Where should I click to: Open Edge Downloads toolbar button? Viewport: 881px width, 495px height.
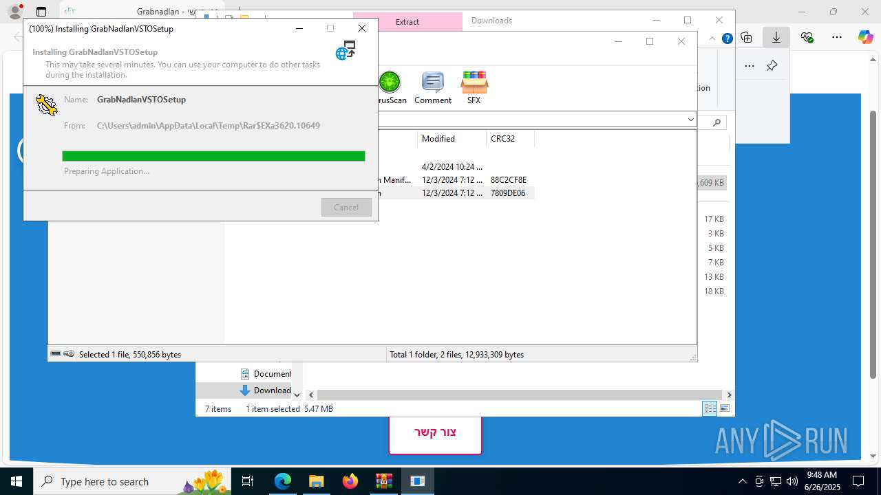click(776, 38)
